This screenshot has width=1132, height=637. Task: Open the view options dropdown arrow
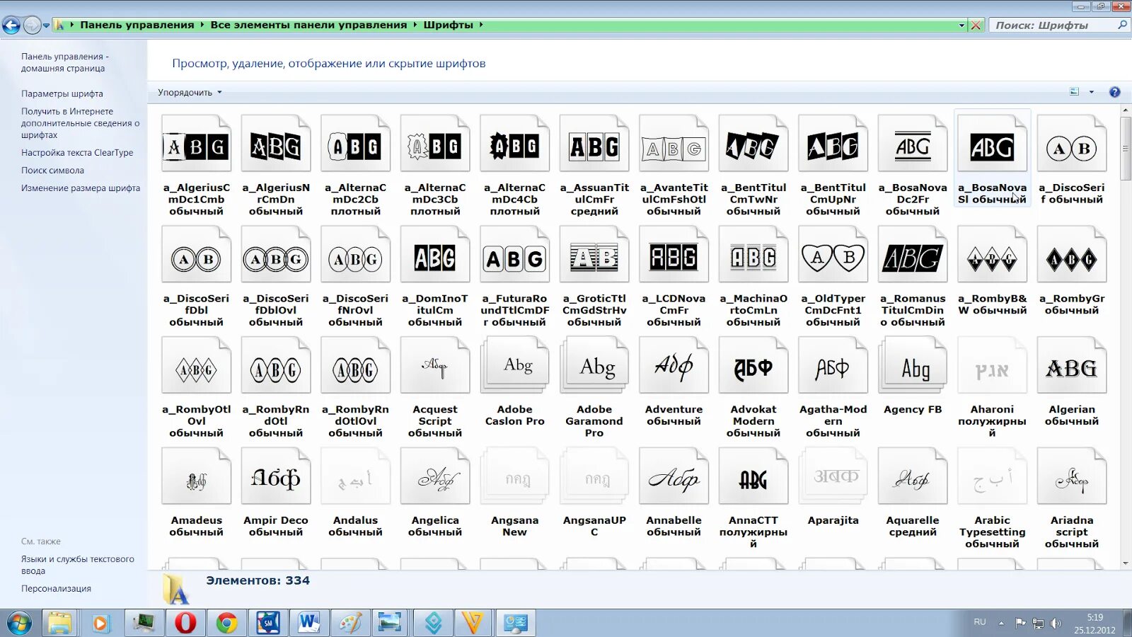pyautogui.click(x=1092, y=92)
